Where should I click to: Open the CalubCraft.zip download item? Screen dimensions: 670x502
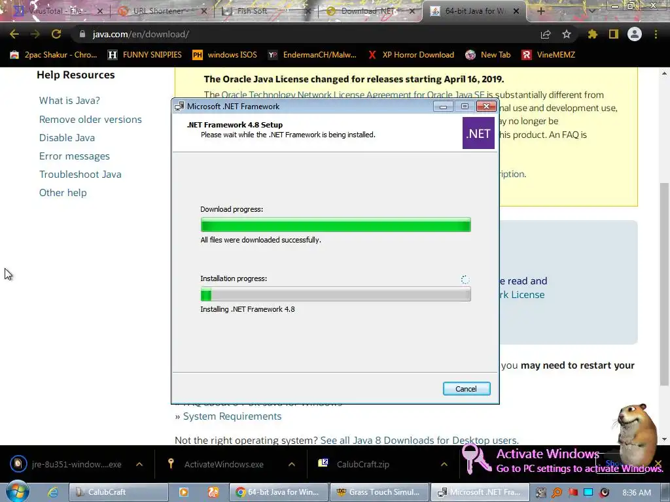355,465
